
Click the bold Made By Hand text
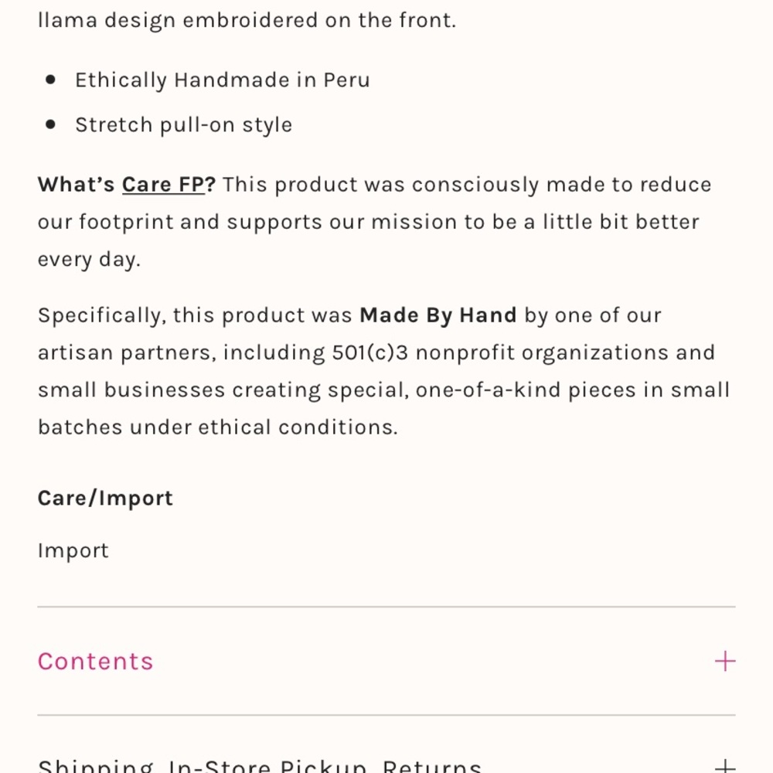(438, 315)
